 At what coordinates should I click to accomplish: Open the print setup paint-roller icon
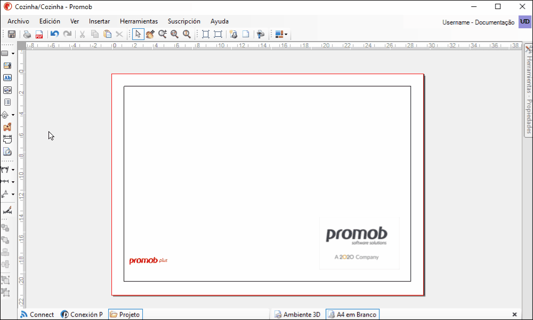click(261, 34)
